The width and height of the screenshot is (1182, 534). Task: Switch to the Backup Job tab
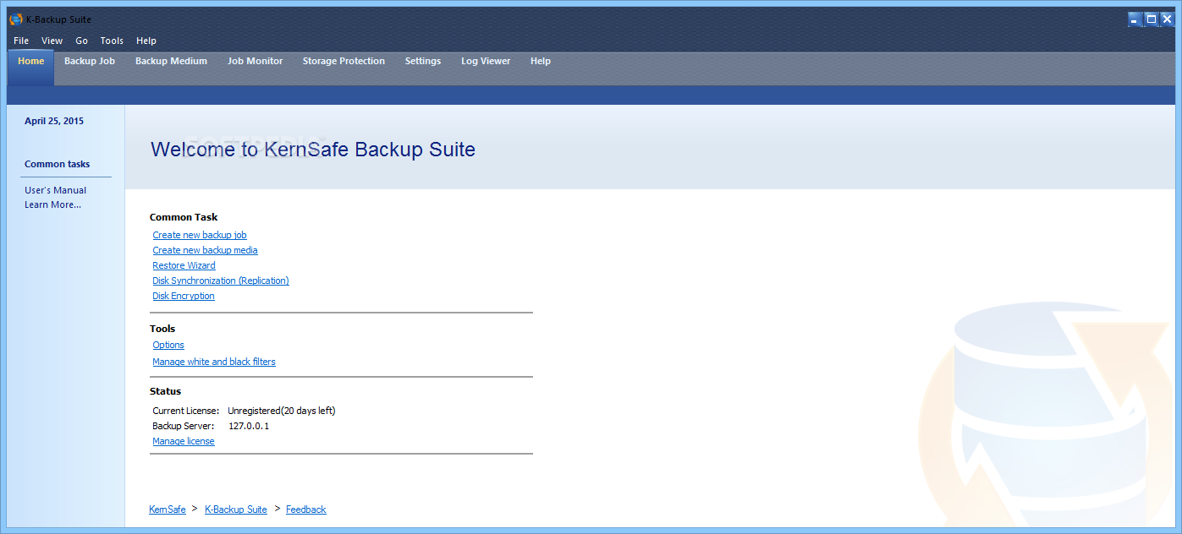point(90,61)
